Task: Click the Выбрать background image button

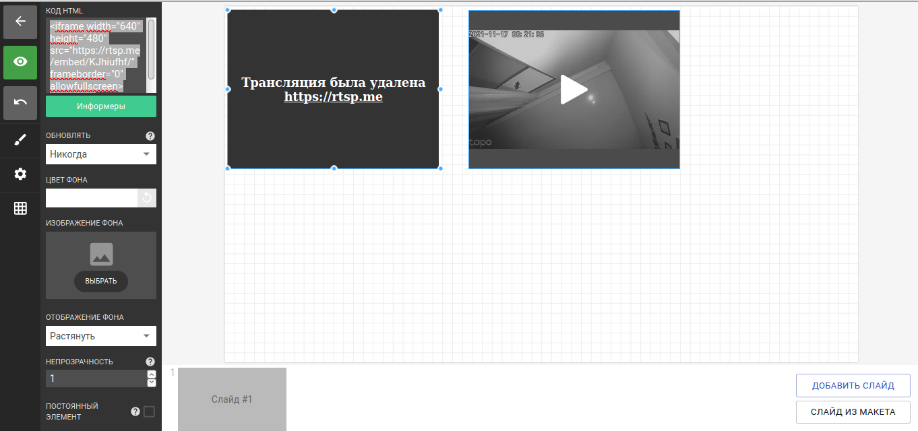Action: (x=101, y=281)
